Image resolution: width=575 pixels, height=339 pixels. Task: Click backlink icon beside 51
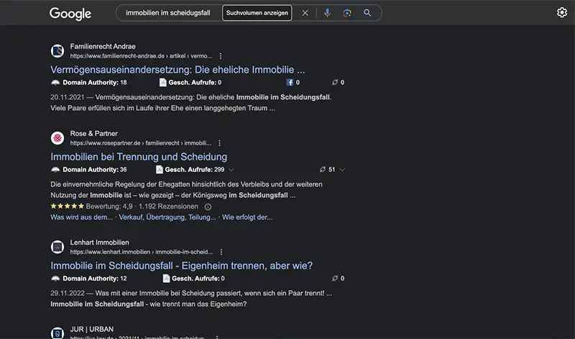tap(322, 169)
